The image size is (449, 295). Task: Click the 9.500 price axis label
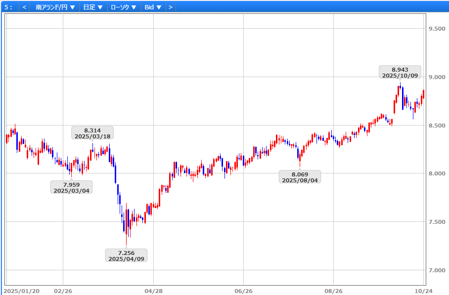[x=437, y=29]
